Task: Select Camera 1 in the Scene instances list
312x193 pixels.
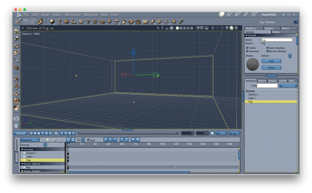Action: pos(271,94)
